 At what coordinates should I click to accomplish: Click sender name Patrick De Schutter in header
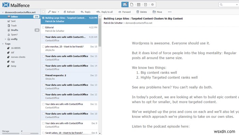pyautogui.click(x=113, y=23)
